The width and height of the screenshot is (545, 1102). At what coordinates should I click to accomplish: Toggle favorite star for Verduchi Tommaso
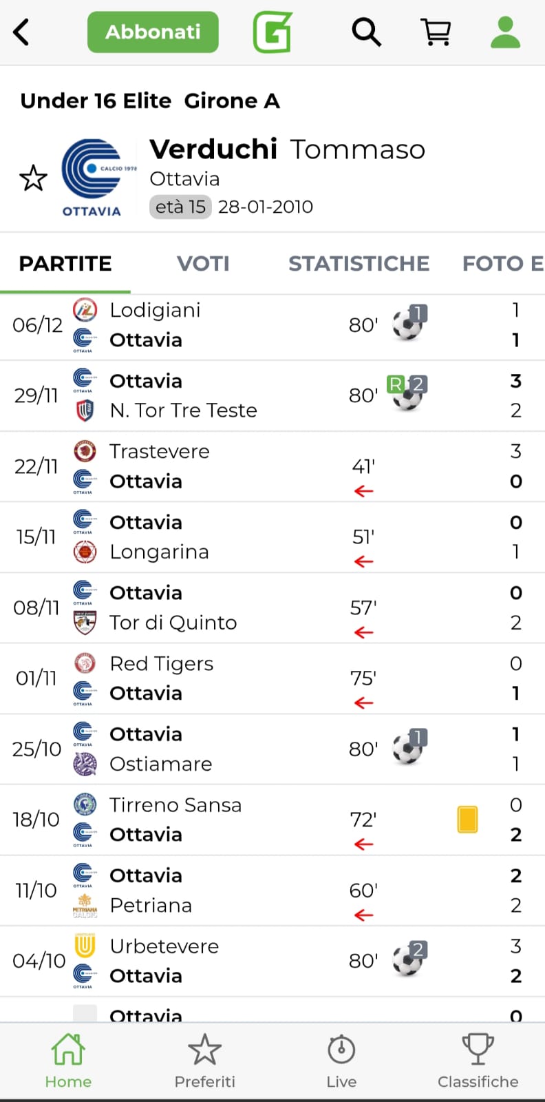(x=33, y=178)
